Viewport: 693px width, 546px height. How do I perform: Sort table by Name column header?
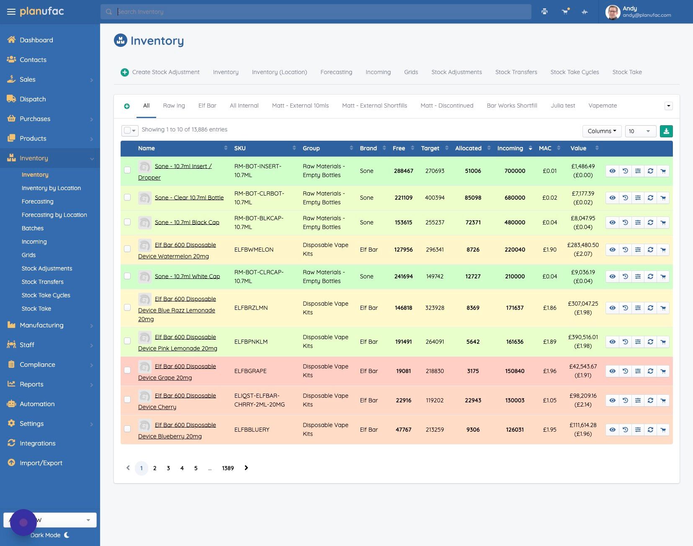pyautogui.click(x=183, y=148)
